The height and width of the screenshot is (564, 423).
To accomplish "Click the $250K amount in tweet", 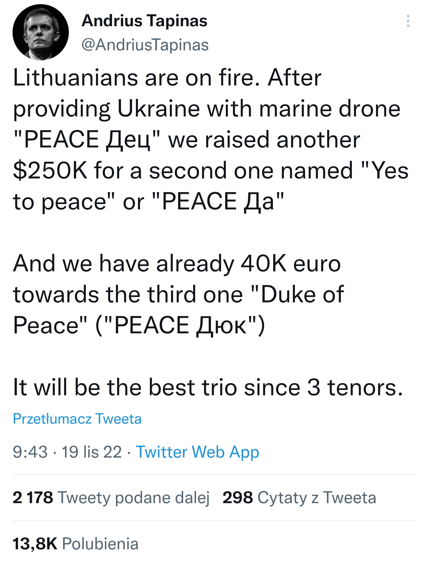I will [x=50, y=171].
